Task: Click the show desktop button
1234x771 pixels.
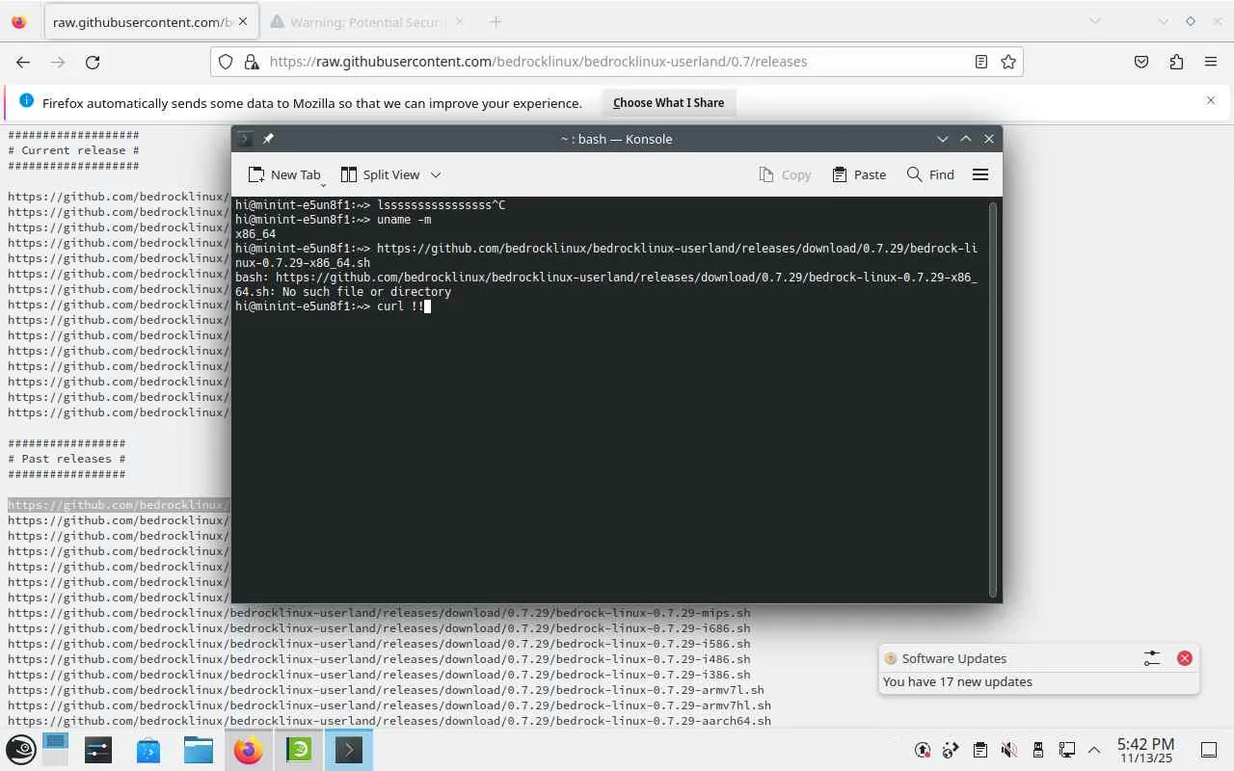Action: tap(1209, 750)
